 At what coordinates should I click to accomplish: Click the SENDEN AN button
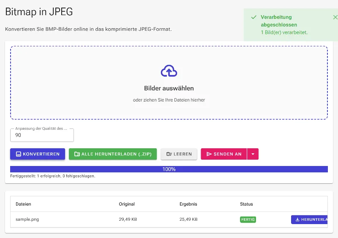click(x=224, y=154)
